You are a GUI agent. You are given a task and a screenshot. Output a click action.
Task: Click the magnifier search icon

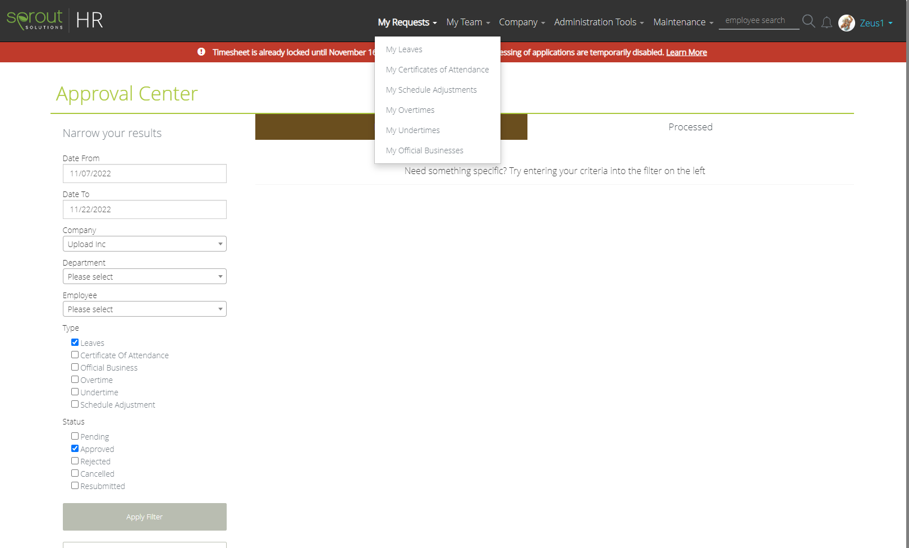(x=808, y=21)
